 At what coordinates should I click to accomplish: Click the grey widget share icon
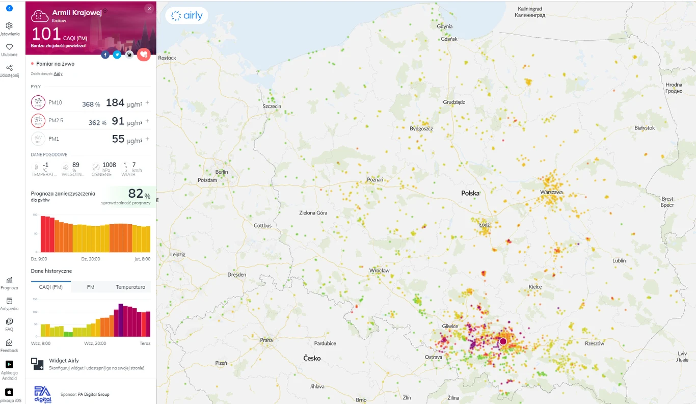pos(129,55)
